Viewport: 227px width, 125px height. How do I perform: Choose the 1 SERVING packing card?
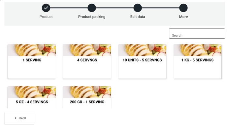(32, 62)
